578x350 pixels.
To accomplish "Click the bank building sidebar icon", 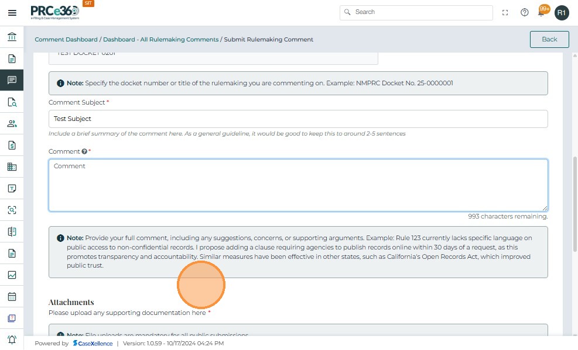I will [12, 37].
